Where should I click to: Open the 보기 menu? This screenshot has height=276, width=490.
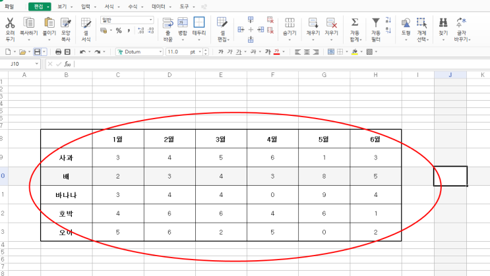62,7
